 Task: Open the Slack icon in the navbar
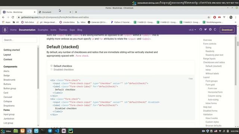(x=210, y=29)
